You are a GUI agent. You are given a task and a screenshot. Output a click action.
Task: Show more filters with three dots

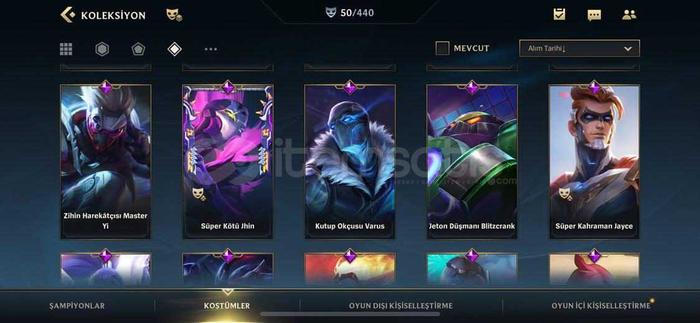coord(210,49)
